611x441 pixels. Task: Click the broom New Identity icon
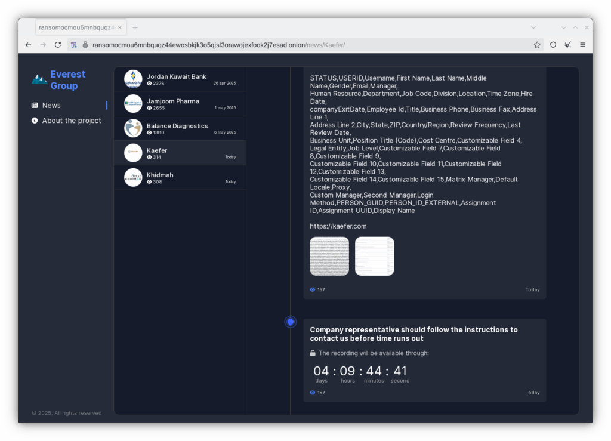point(567,45)
